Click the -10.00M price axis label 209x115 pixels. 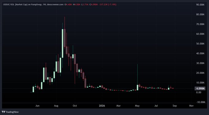(x=200, y=102)
